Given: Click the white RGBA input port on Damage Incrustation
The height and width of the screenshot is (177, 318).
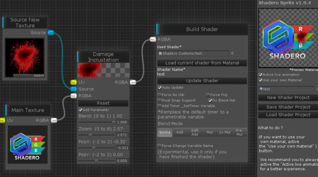Looking at the screenshot, I should (73, 96).
